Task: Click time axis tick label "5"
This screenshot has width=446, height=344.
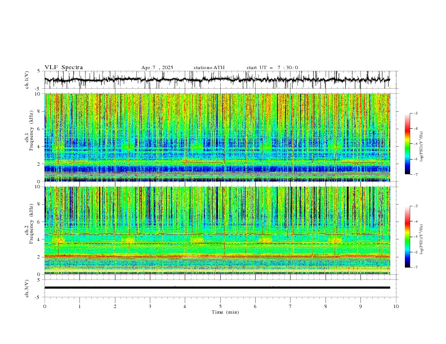Action: point(220,306)
